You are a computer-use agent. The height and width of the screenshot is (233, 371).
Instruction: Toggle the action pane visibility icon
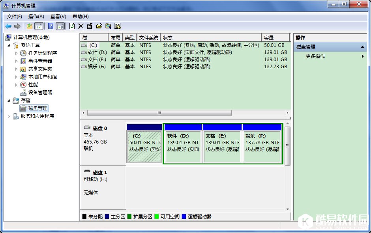point(60,26)
